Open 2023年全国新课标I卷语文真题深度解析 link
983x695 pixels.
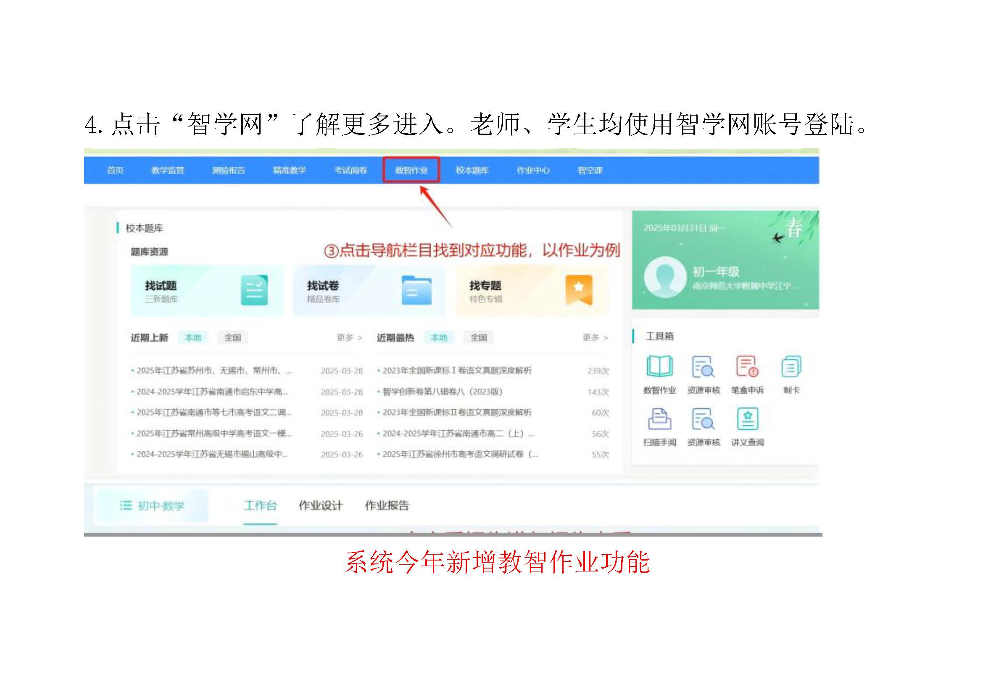coord(457,371)
